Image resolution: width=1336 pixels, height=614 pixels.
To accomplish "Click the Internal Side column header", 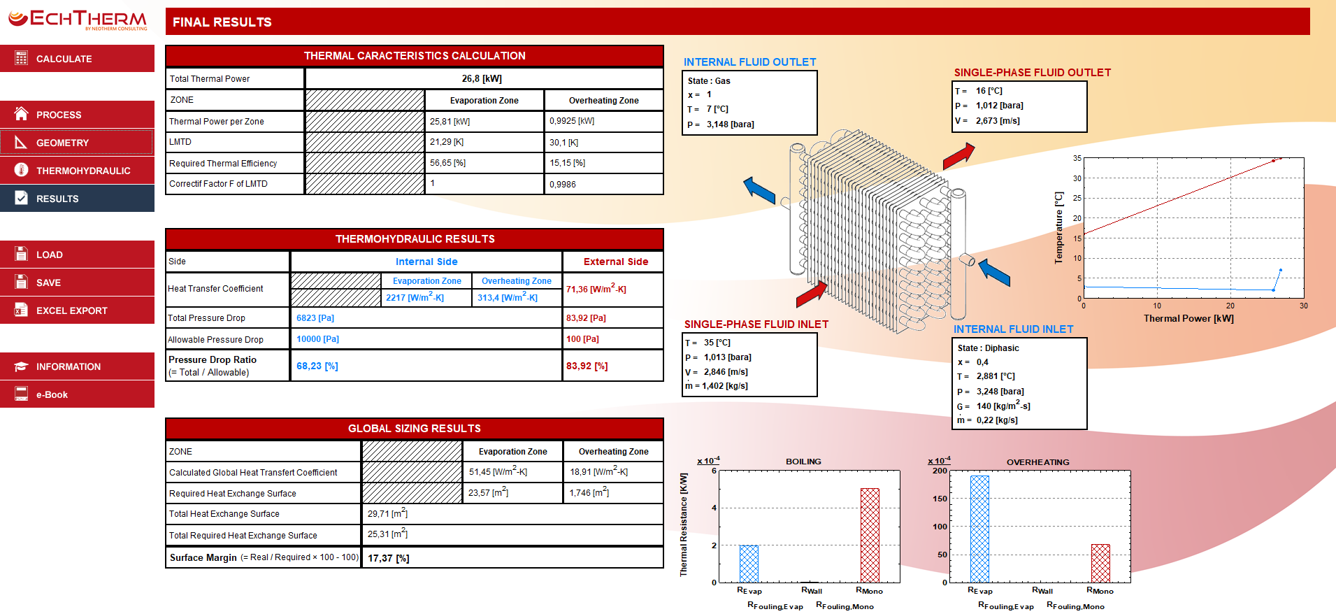I will (x=426, y=262).
